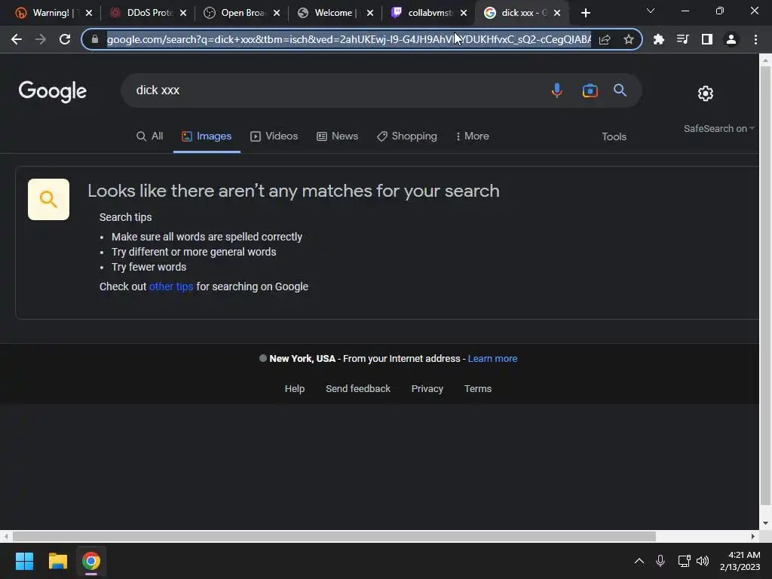Screen dimensions: 772x579
Task: Select the Videos results tab
Action: [274, 136]
